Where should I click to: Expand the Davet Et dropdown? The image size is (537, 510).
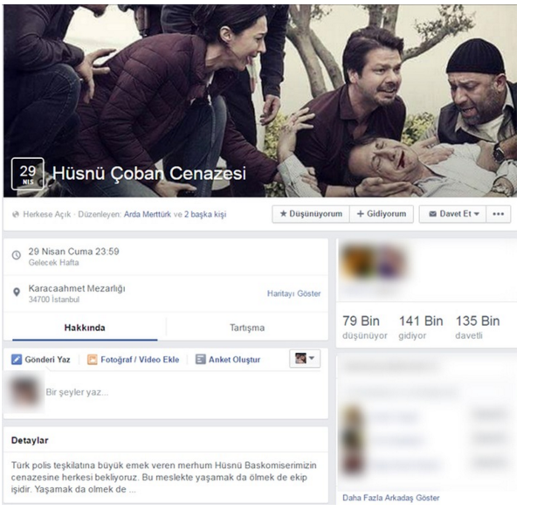pos(453,214)
